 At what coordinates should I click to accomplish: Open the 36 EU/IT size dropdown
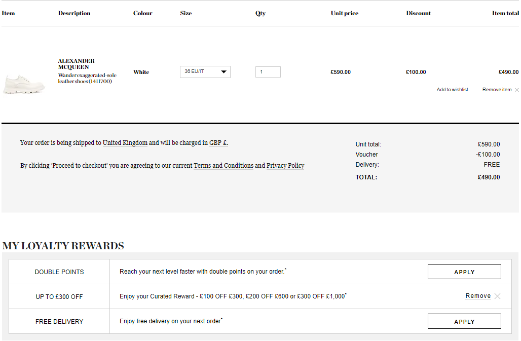pyautogui.click(x=205, y=72)
